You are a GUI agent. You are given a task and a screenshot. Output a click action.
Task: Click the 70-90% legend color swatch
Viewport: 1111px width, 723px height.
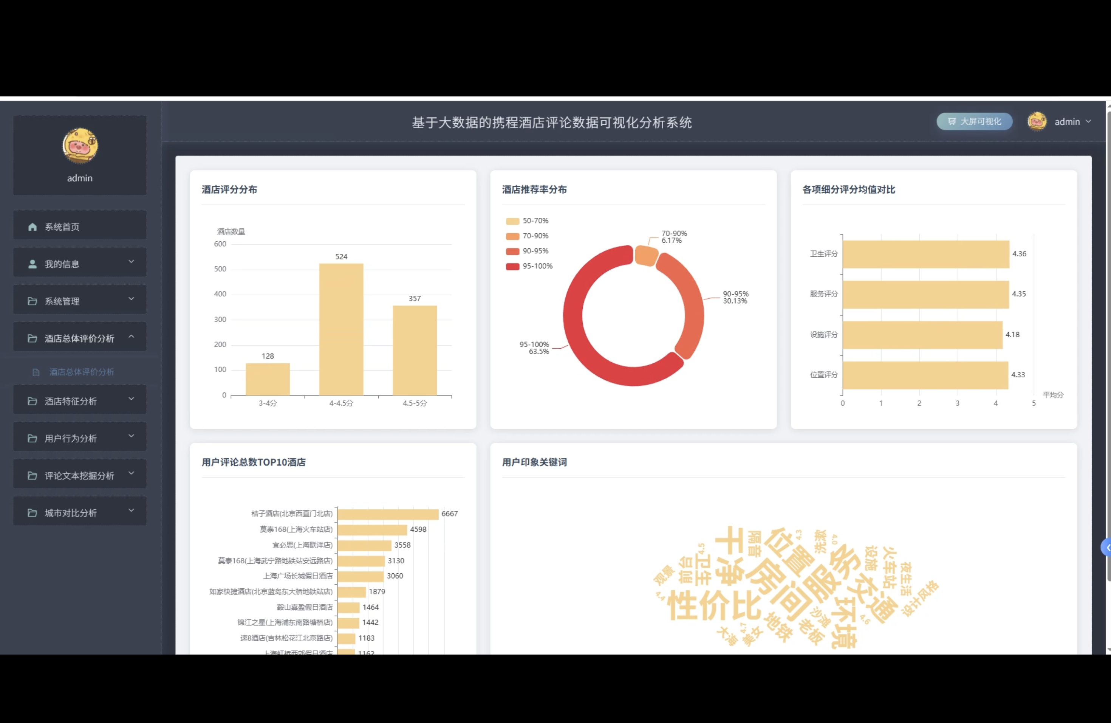click(512, 236)
